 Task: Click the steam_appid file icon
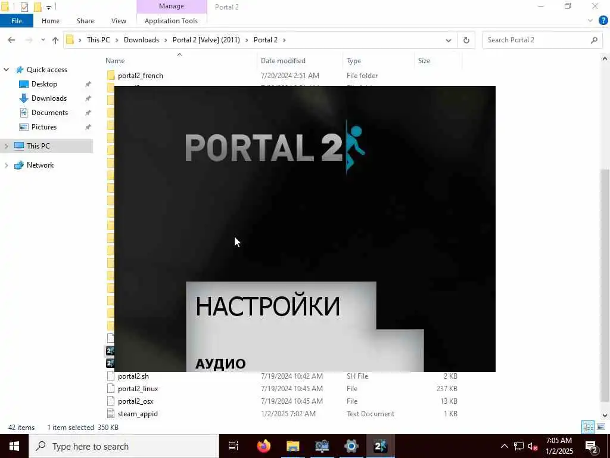(x=111, y=414)
